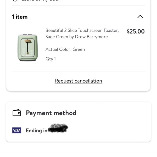Click the Request cancellation link
The width and height of the screenshot is (157, 157).
point(78,81)
